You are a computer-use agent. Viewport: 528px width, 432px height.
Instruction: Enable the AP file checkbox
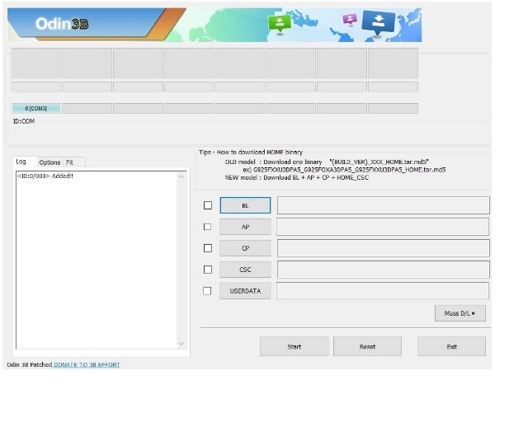(x=207, y=227)
